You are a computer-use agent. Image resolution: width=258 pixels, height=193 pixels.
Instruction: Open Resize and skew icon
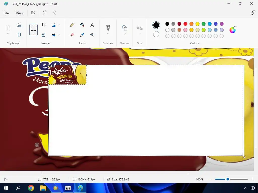tap(44, 35)
